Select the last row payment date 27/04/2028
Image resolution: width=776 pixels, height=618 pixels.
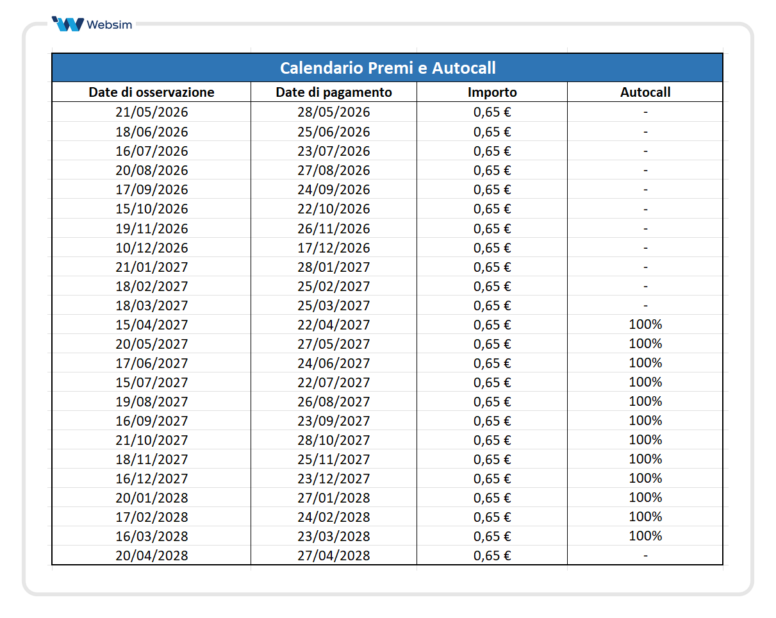pyautogui.click(x=334, y=555)
